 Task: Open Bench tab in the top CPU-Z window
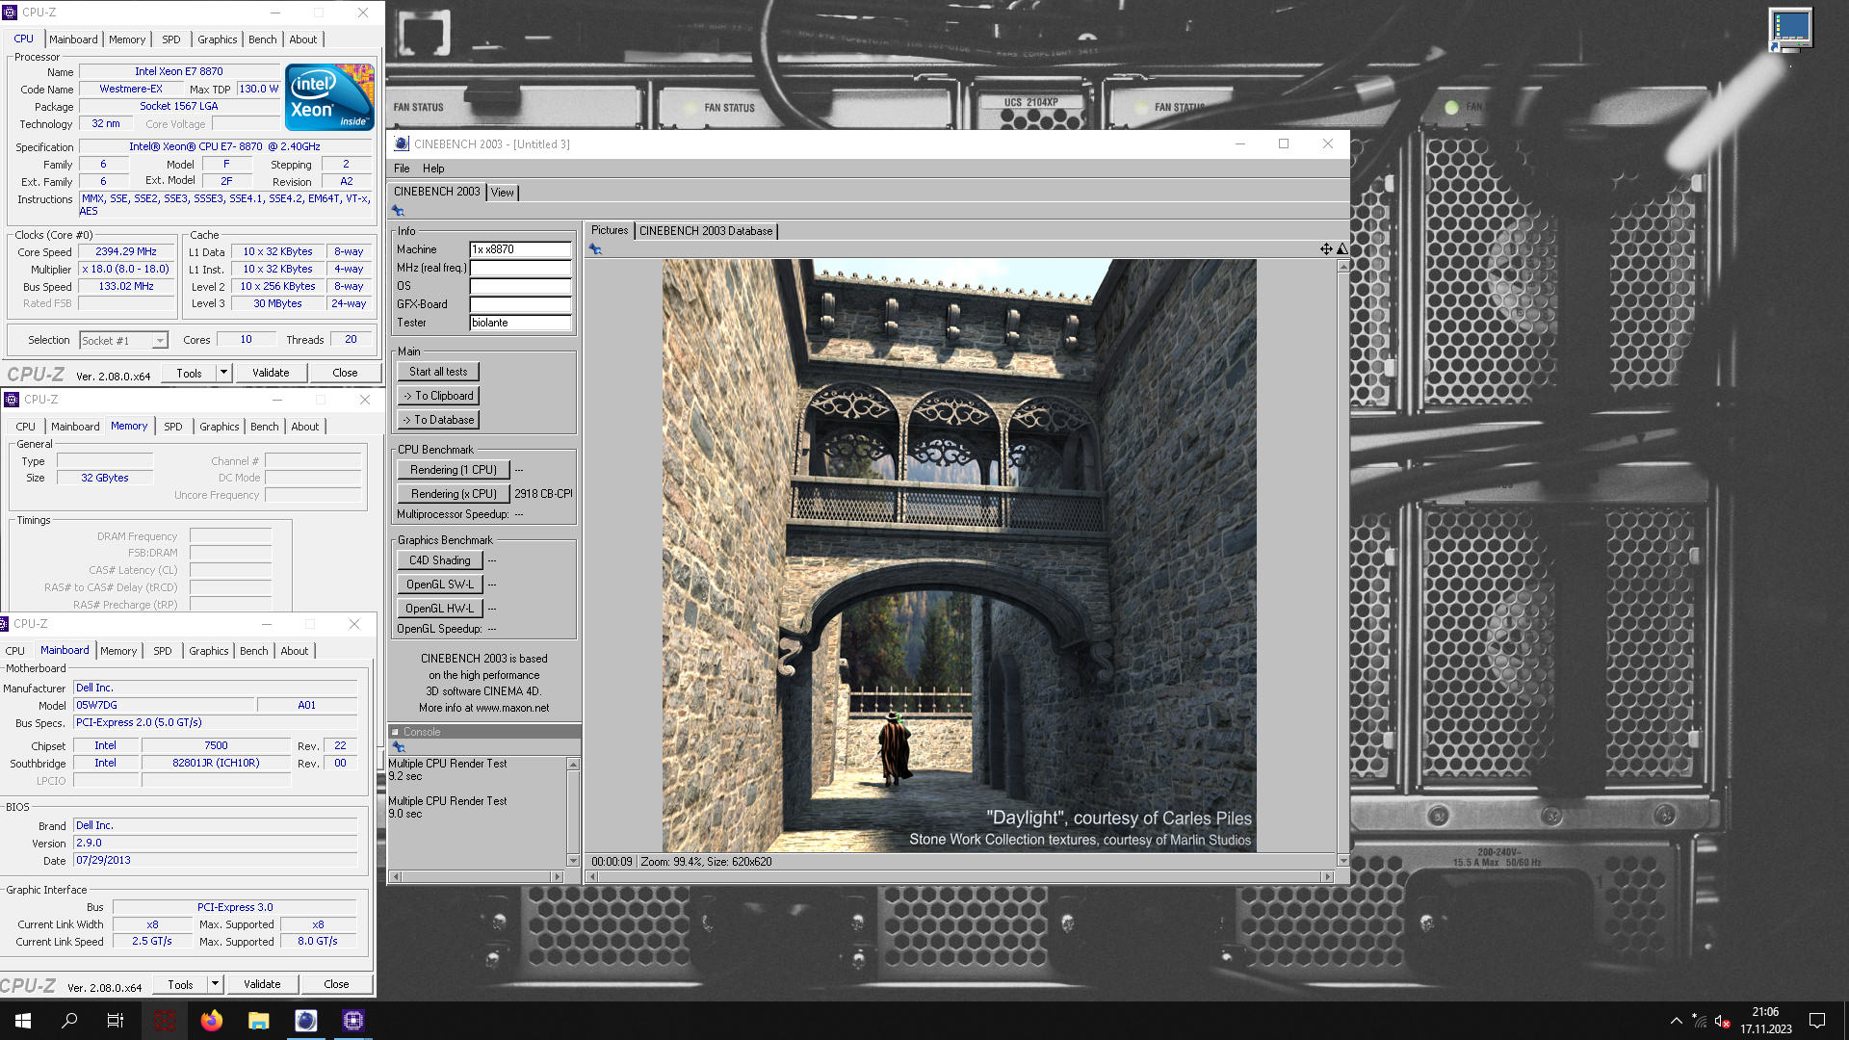262,39
